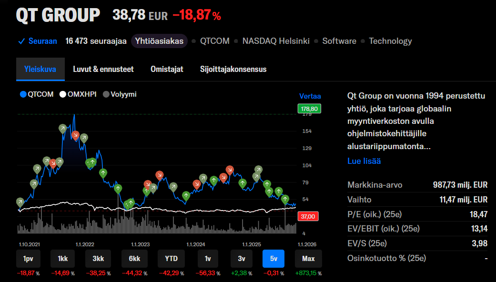
Task: Select the YTD time range button
Action: (x=171, y=259)
